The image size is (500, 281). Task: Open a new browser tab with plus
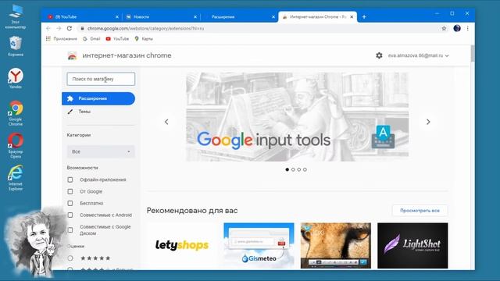(364, 16)
